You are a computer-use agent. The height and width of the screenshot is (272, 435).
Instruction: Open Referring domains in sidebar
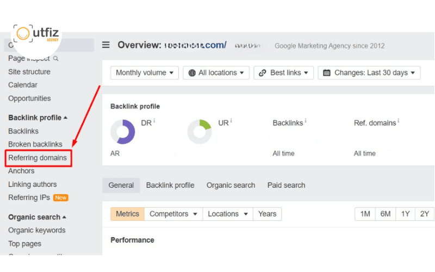[38, 158]
